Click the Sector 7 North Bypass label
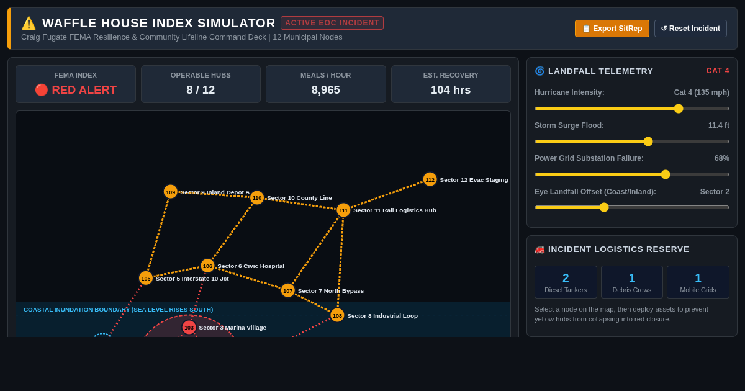 point(331,291)
